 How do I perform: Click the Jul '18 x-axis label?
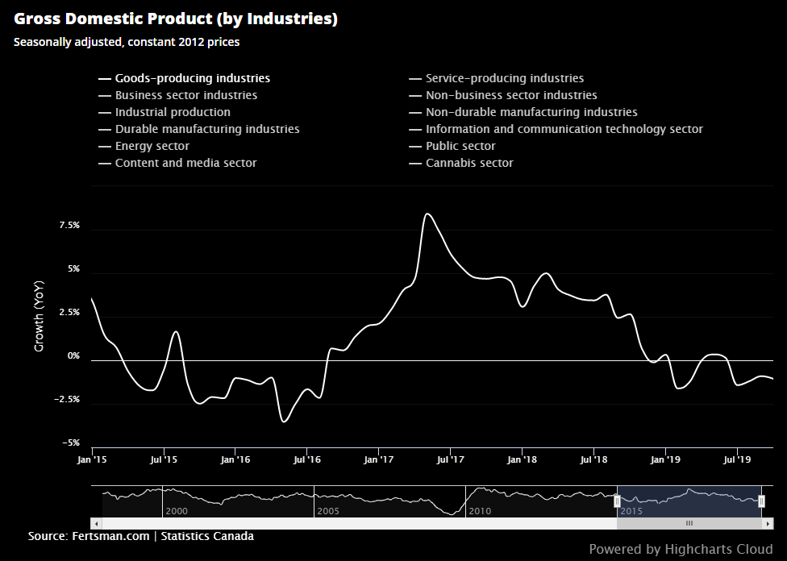[593, 459]
